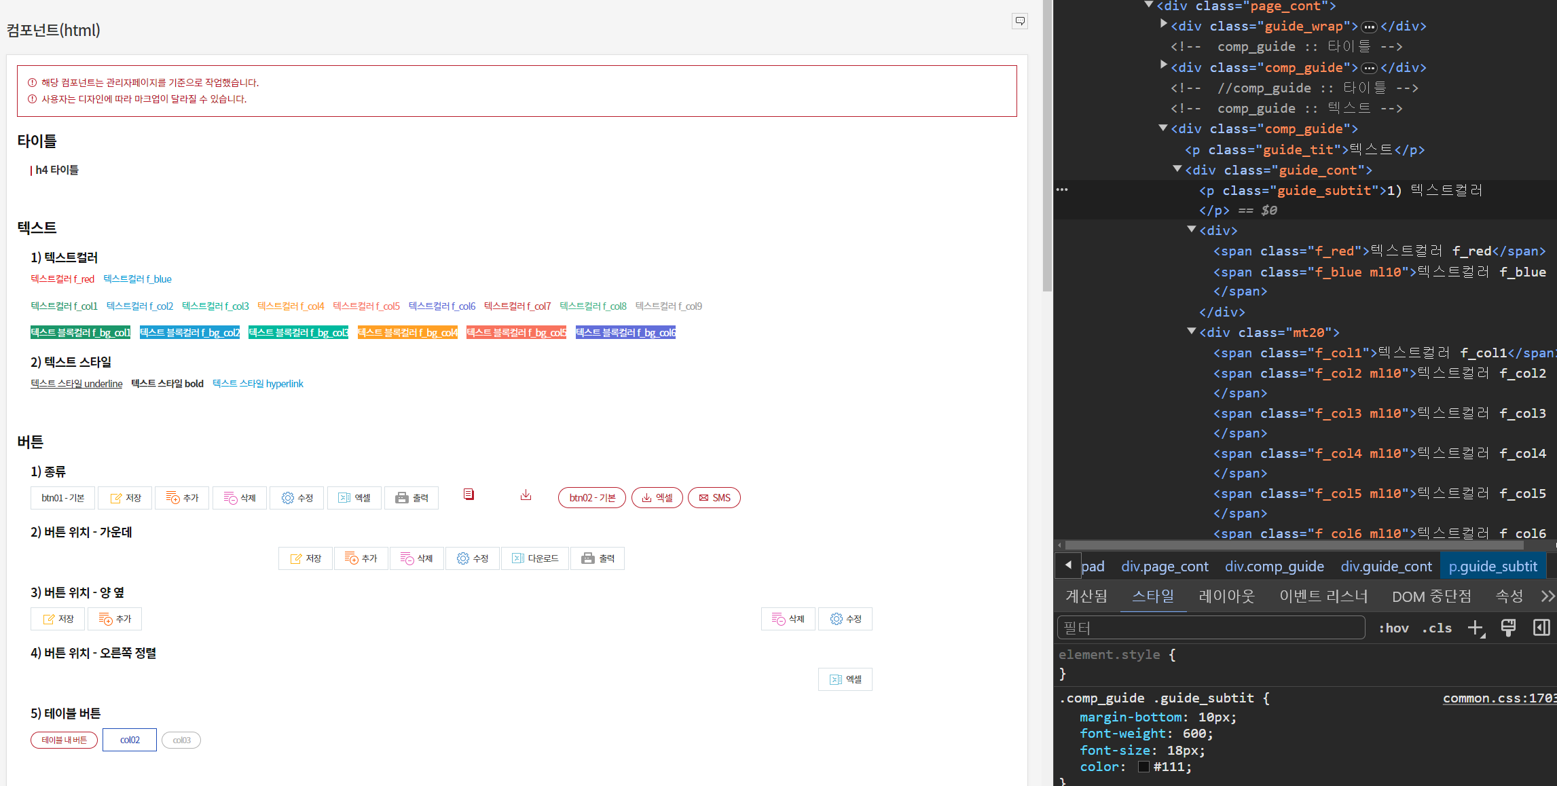Viewport: 1557px width, 786px height.
Task: Show more DevTools tabs with double chevron
Action: (1547, 596)
